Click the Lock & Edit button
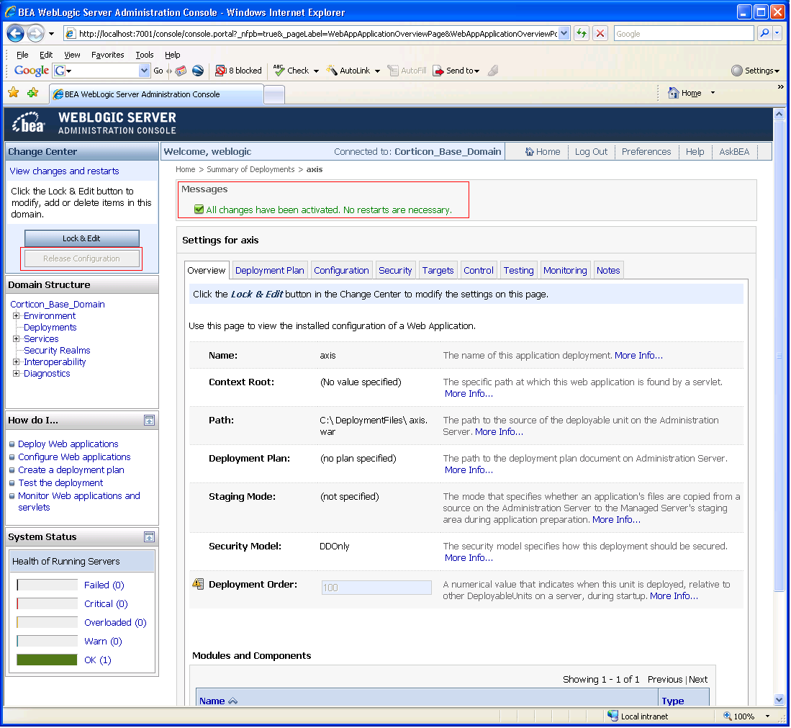Screen dimensions: 791x728 click(82, 238)
